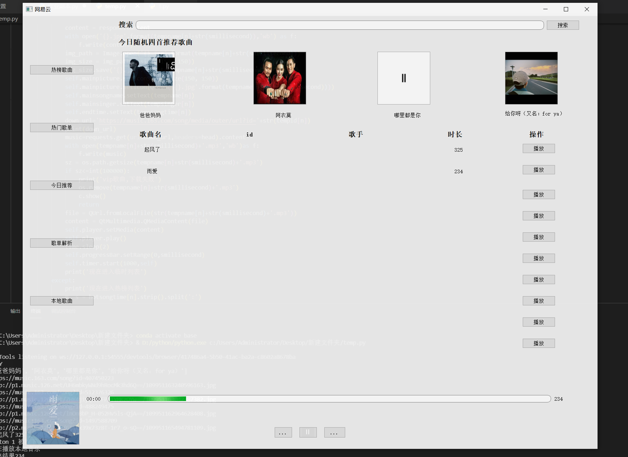
Task: Open 今日推荐 from the sidebar
Action: click(62, 185)
